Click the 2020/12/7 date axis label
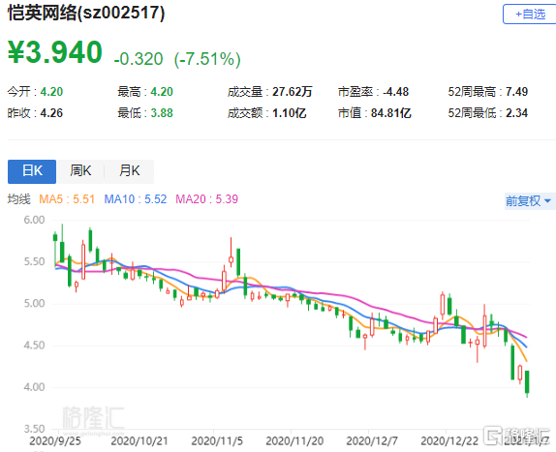Viewport: 556px width, 452px height. [x=372, y=441]
